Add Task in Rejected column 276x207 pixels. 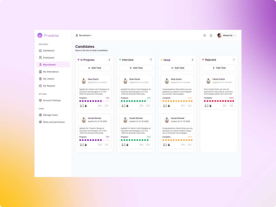(x=219, y=68)
